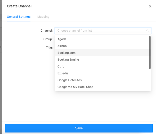The width and height of the screenshot is (156, 134).
Task: Click the Group field label
Action: 48,39
